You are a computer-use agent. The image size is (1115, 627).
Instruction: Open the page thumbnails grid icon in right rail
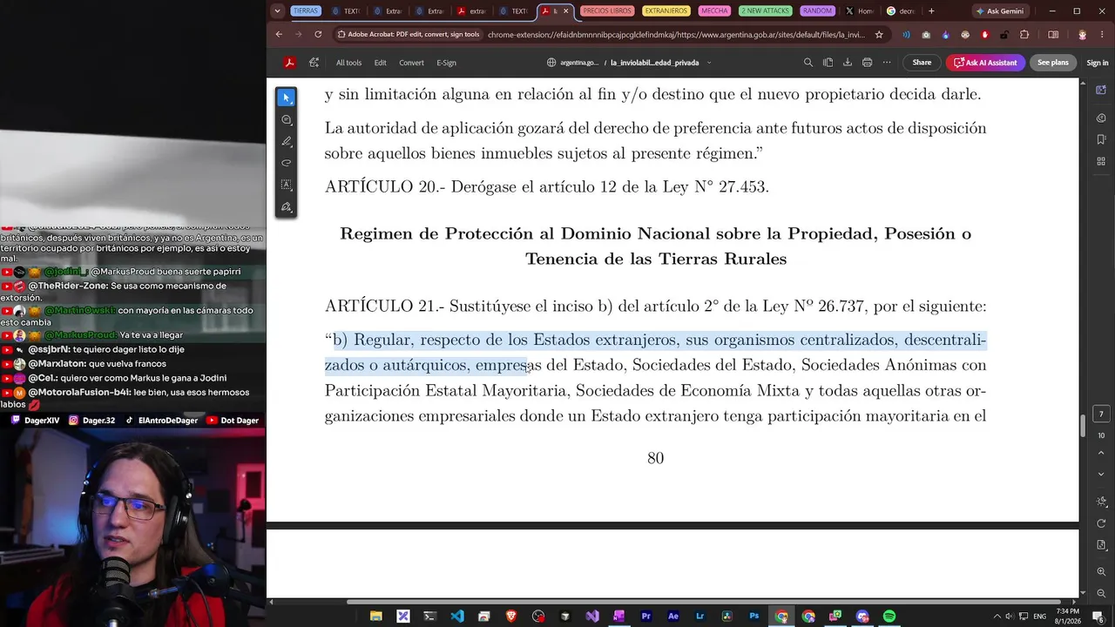tap(1101, 162)
